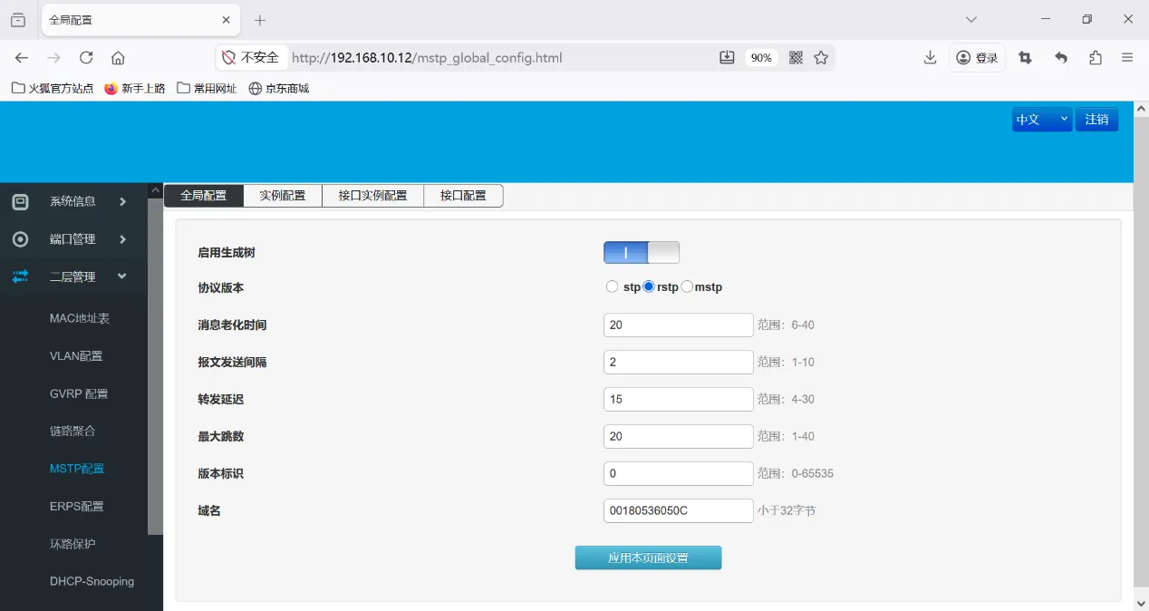Switch to the 接口实例配置 tab
Viewport: 1149px width, 611px height.
[x=373, y=196]
